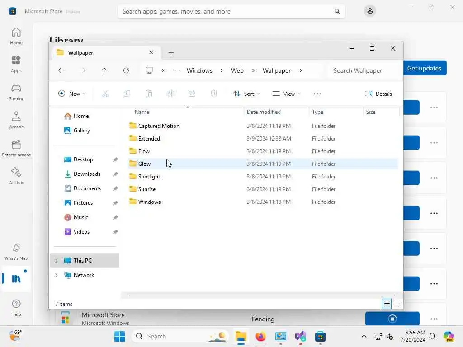The height and width of the screenshot is (347, 463).
Task: Open the New dropdown menu
Action: point(72,94)
